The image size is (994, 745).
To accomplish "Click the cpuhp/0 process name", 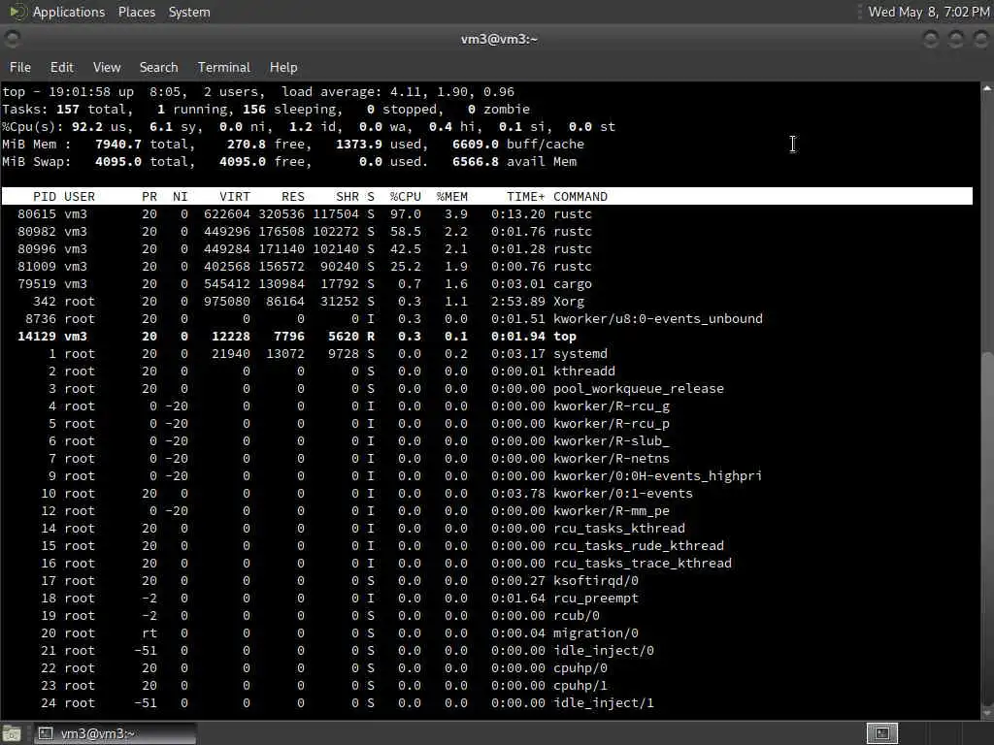I will tap(580, 667).
